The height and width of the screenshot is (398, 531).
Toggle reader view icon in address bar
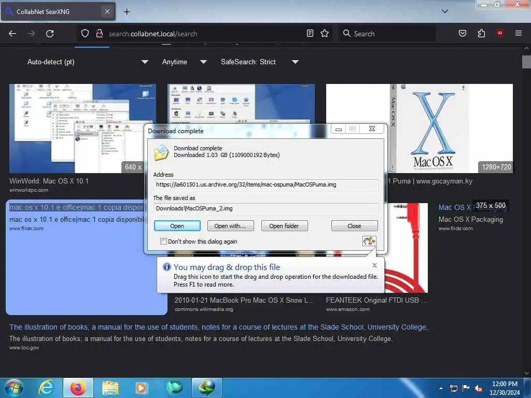coord(310,33)
